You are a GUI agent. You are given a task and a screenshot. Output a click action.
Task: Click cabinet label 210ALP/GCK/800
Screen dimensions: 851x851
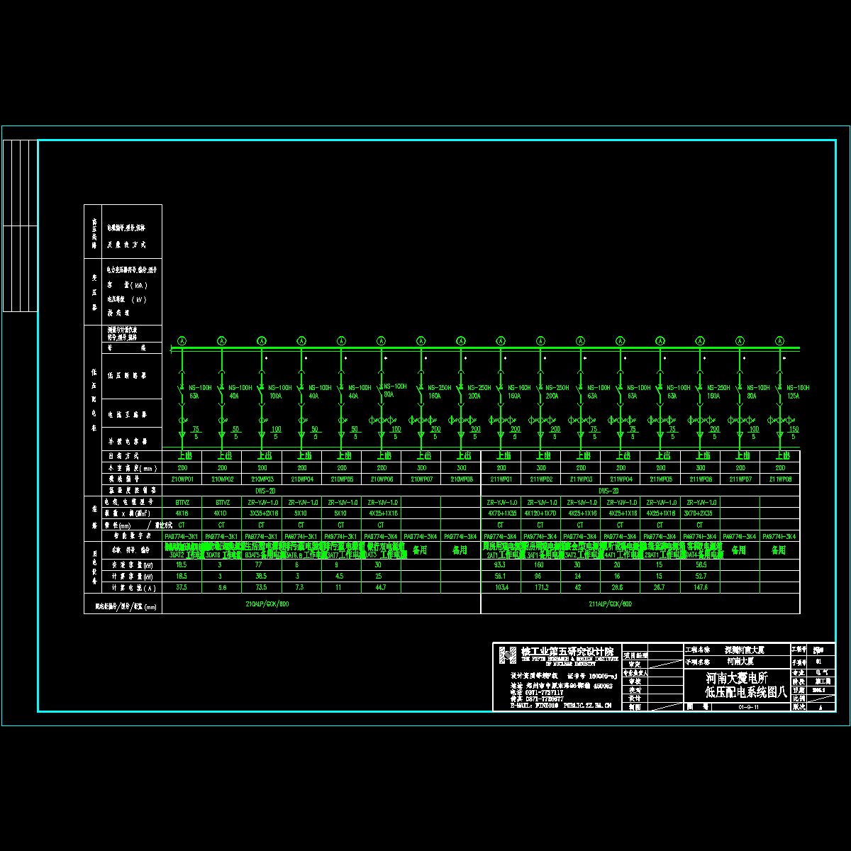267,604
